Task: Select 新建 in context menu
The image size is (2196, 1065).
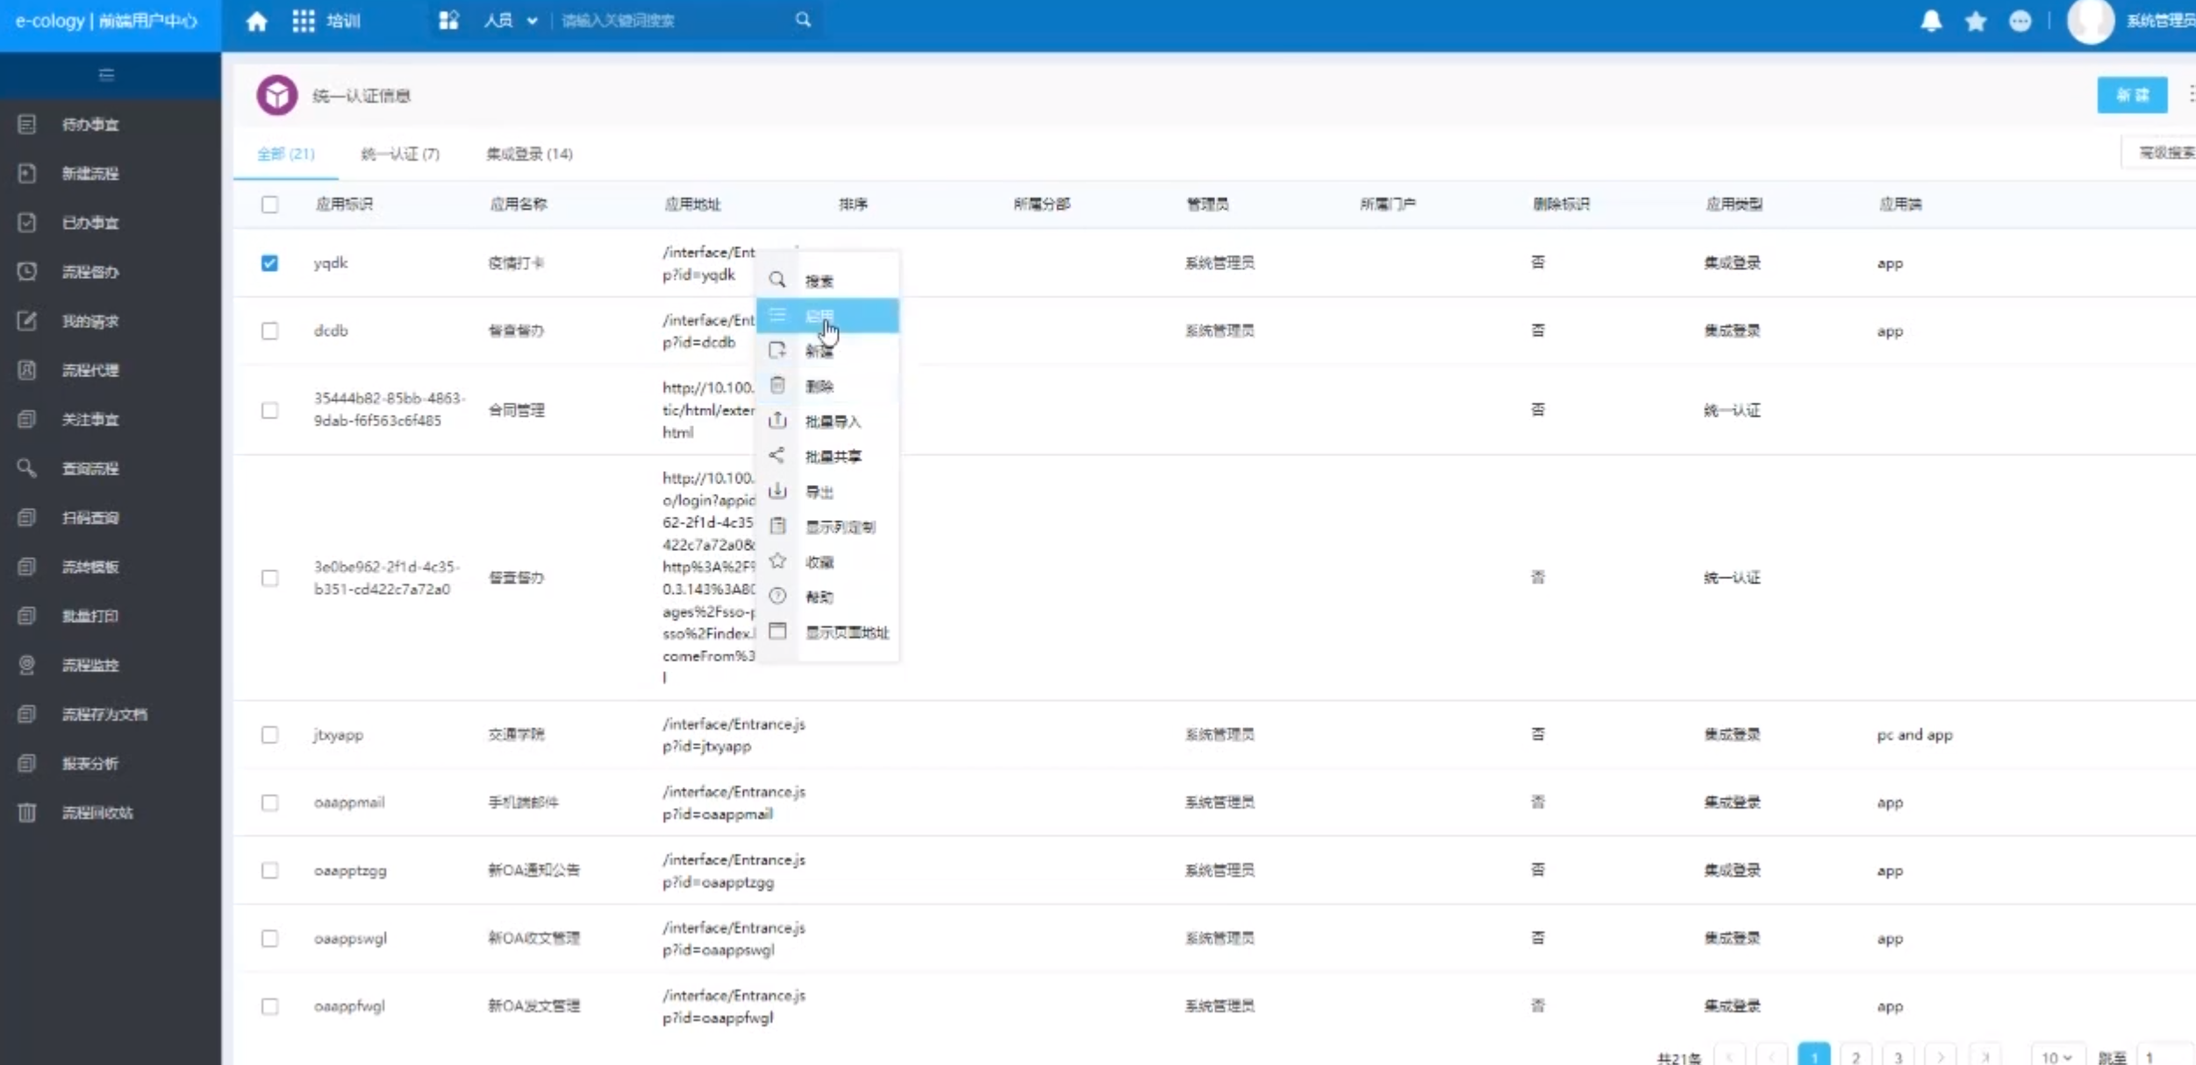Action: click(827, 351)
